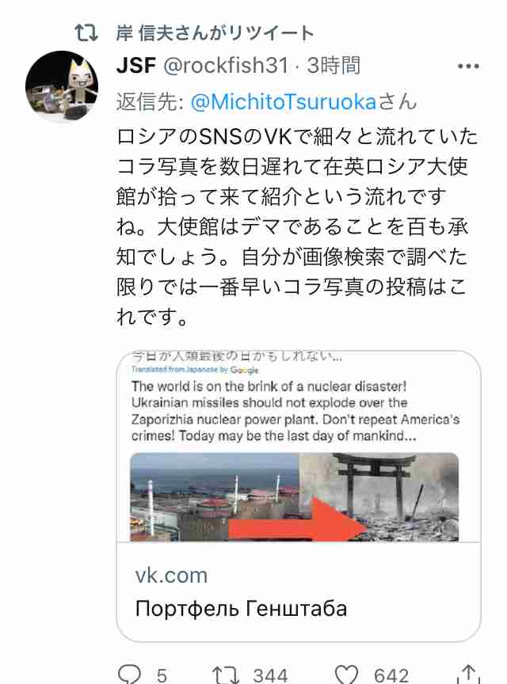Open 岸 信夫さんがリツイート label
The height and width of the screenshot is (684, 507).
tap(215, 33)
